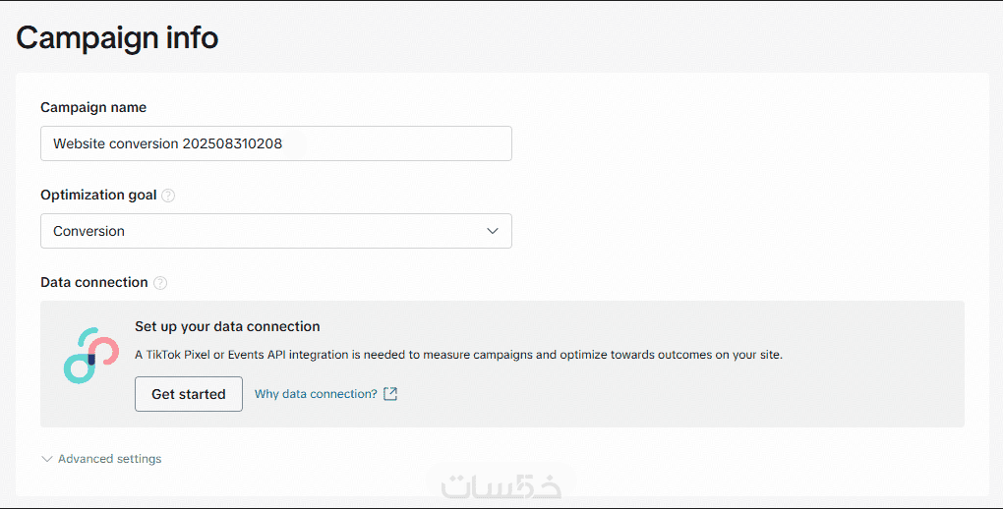This screenshot has width=1003, height=509.
Task: Click the Optimization goal help icon
Action: tap(168, 196)
